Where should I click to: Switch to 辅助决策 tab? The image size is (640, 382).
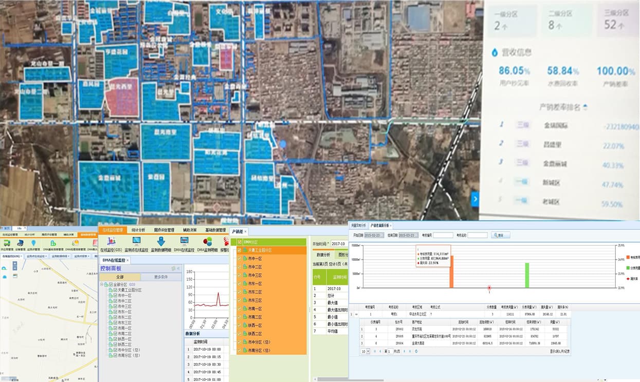pos(189,231)
